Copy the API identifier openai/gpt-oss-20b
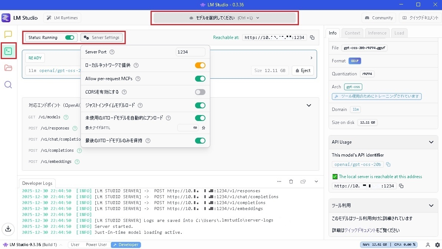 (x=388, y=164)
